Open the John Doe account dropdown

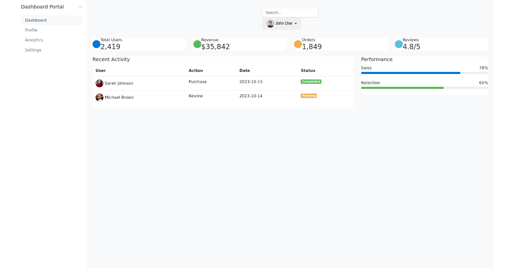[281, 23]
